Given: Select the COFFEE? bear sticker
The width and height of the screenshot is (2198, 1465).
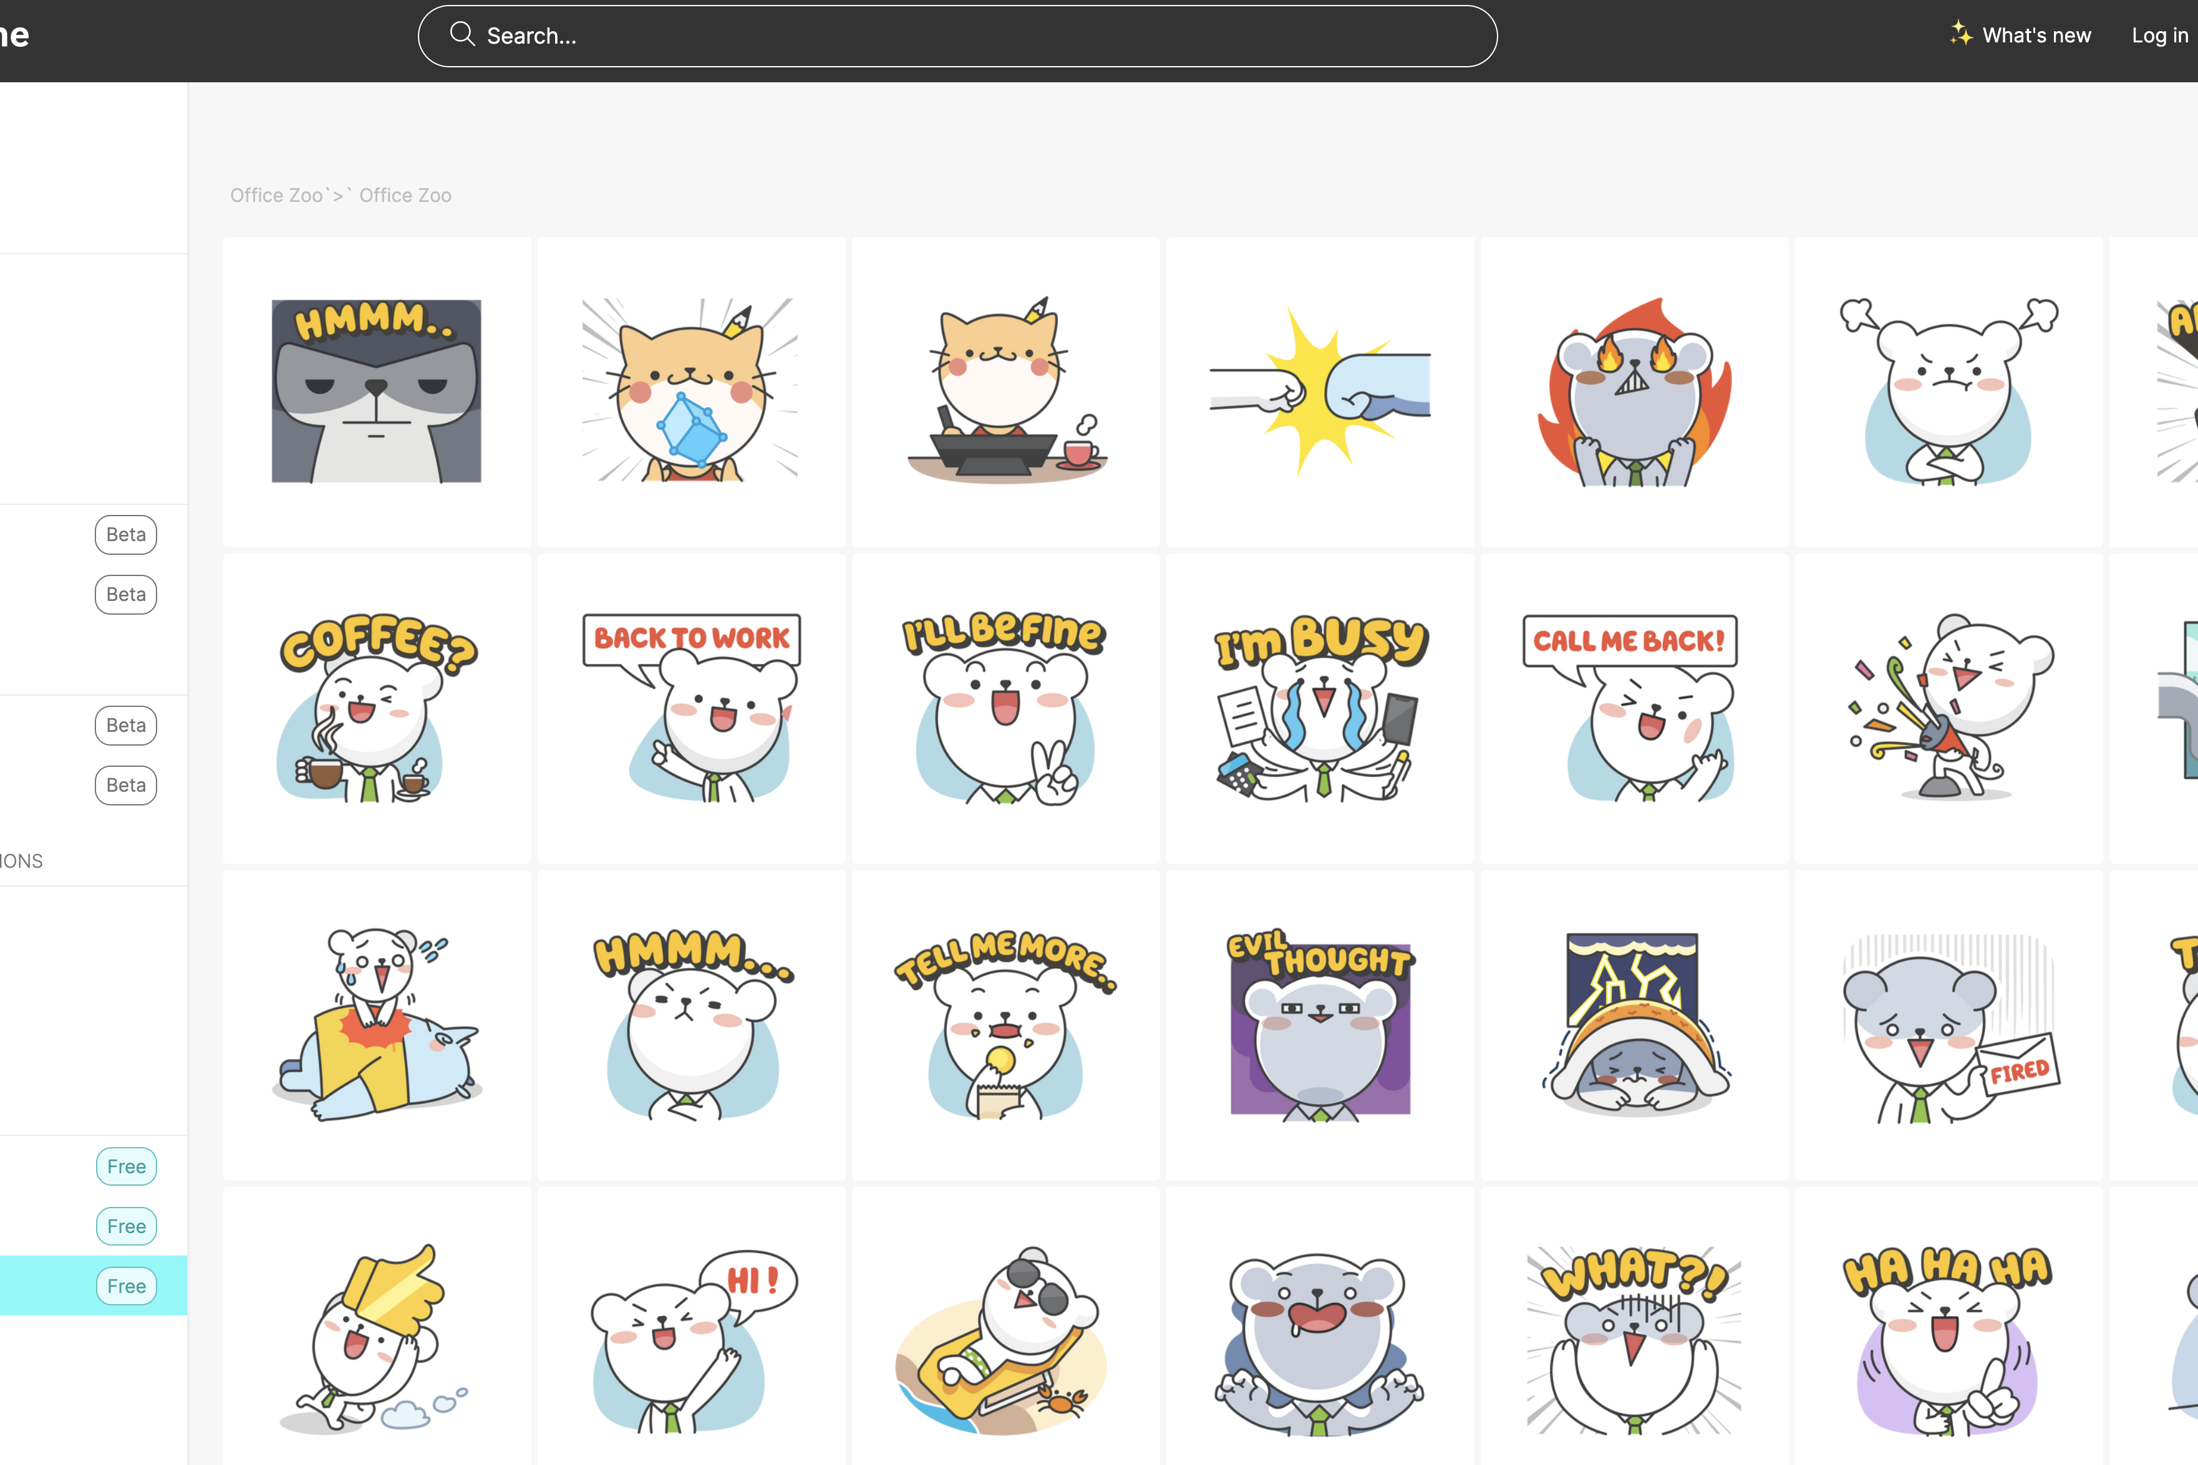Looking at the screenshot, I should coord(377,708).
